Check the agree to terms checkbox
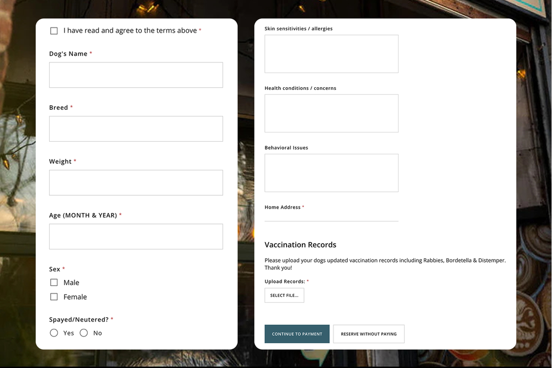 point(54,31)
